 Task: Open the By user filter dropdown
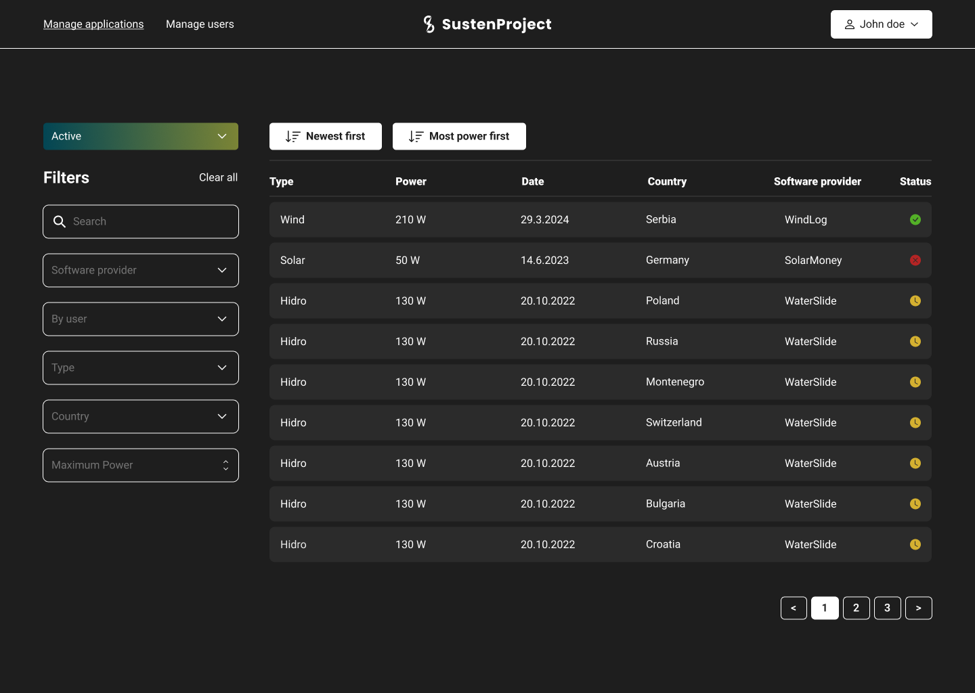(x=141, y=319)
